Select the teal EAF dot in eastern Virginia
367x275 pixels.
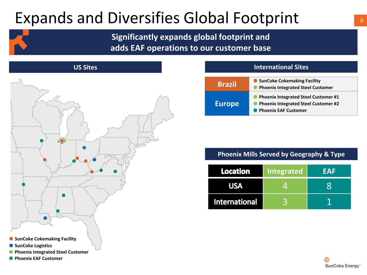click(115, 171)
